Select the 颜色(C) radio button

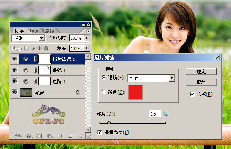point(104,92)
